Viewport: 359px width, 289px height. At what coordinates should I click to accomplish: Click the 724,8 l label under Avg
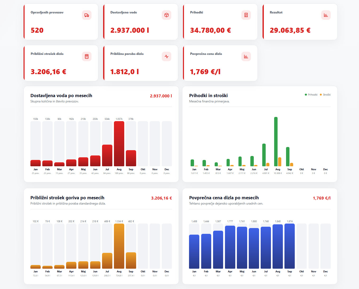[119, 276]
